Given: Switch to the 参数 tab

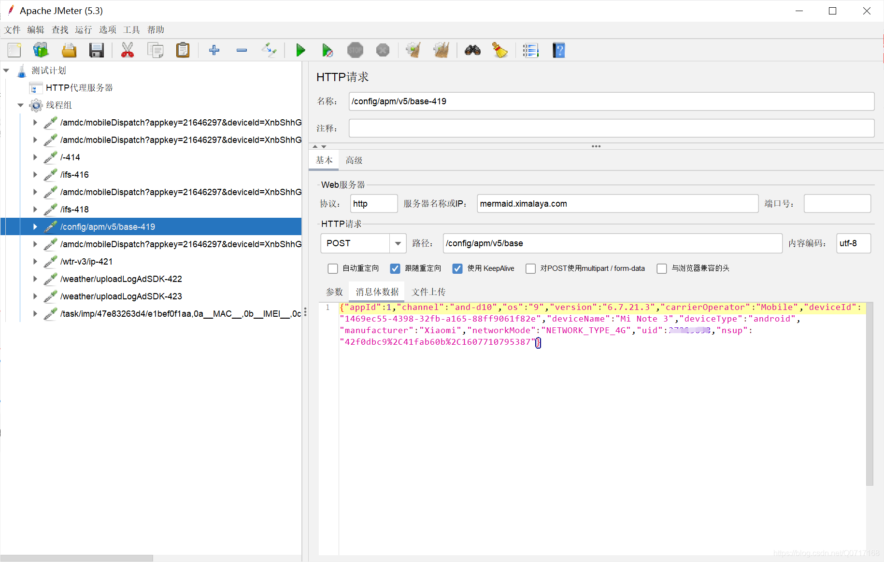Looking at the screenshot, I should pyautogui.click(x=334, y=292).
